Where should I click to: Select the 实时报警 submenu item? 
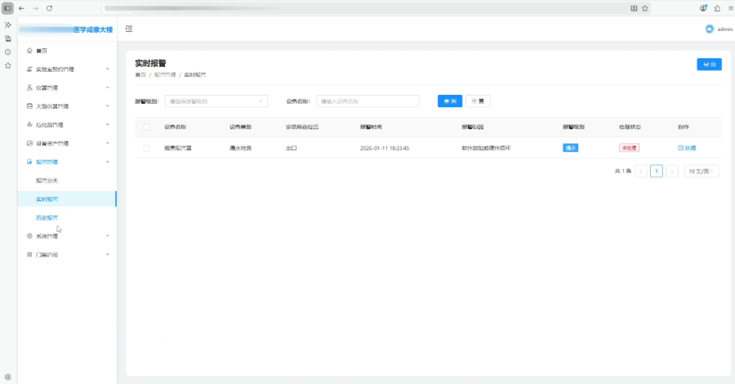coord(67,199)
